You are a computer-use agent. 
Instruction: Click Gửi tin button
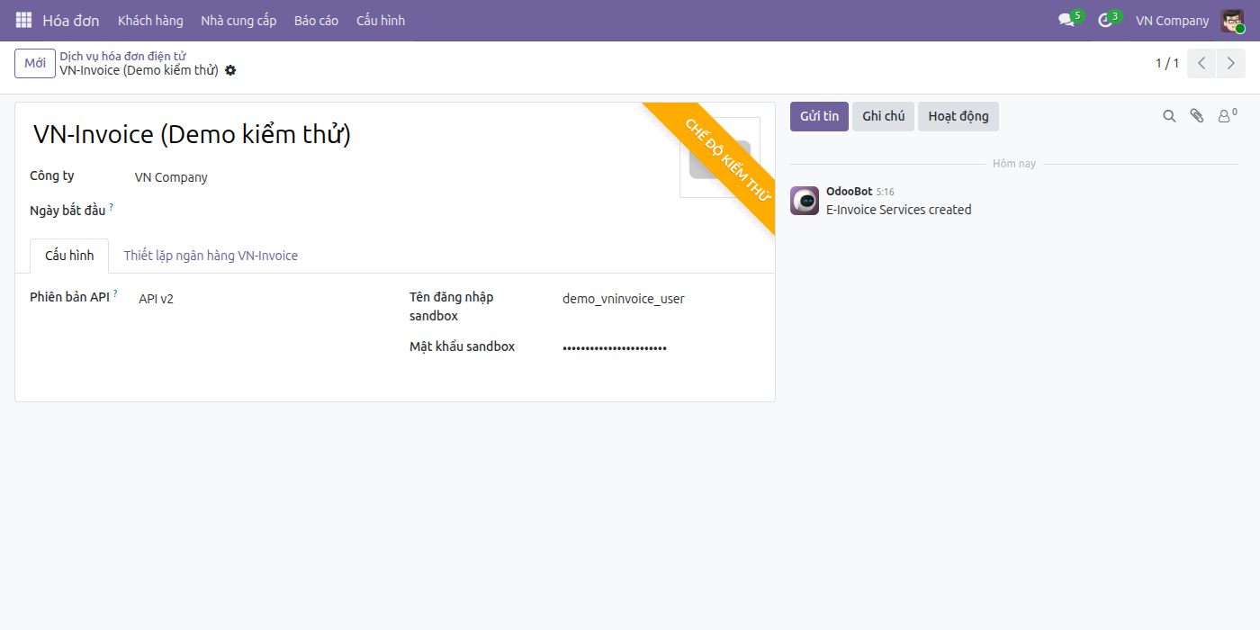819,116
